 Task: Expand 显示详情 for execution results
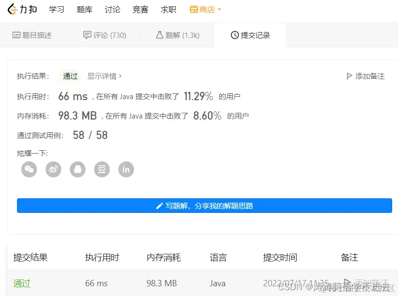coord(103,76)
